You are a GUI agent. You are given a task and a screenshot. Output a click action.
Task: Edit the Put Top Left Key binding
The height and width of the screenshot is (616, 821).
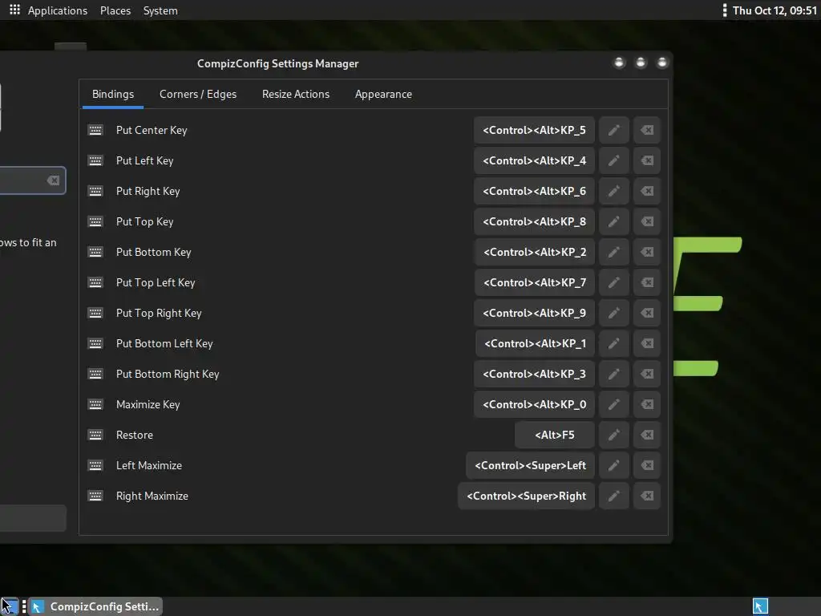[x=613, y=282]
